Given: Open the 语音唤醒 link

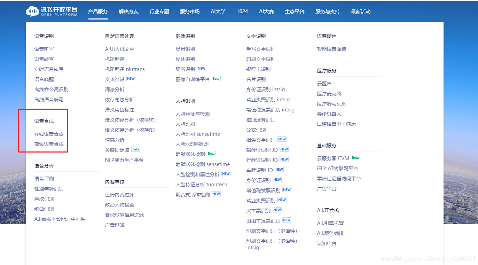Looking at the screenshot, I should tap(44, 79).
